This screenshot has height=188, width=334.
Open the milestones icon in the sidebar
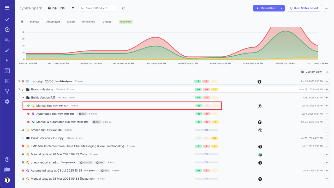click(7, 50)
